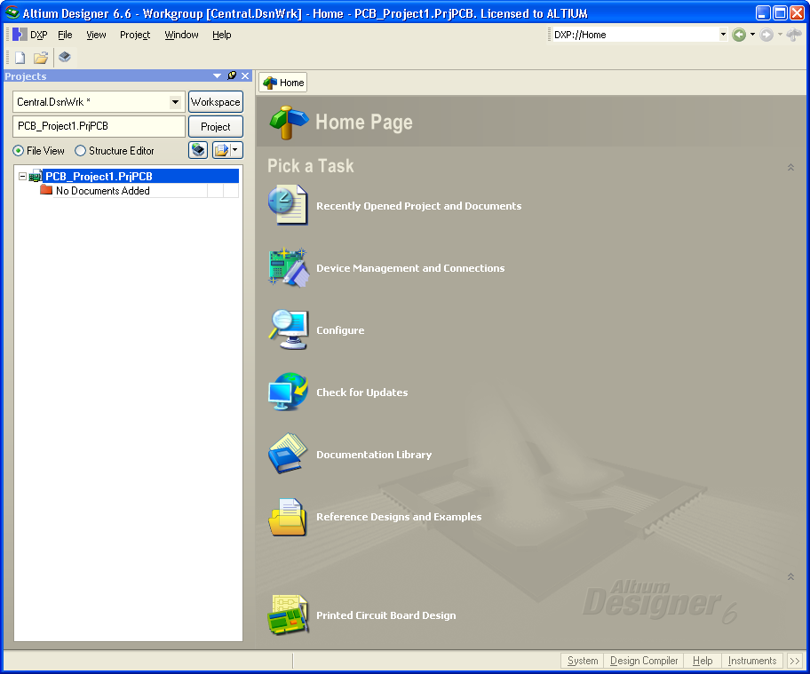810x674 pixels.
Task: Expand the file sort options dropdown arrow
Action: click(x=234, y=150)
